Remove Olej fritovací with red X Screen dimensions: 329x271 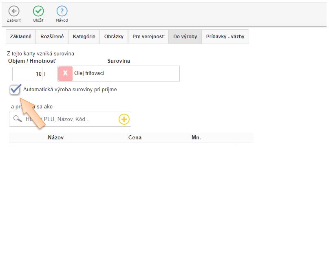tap(65, 74)
